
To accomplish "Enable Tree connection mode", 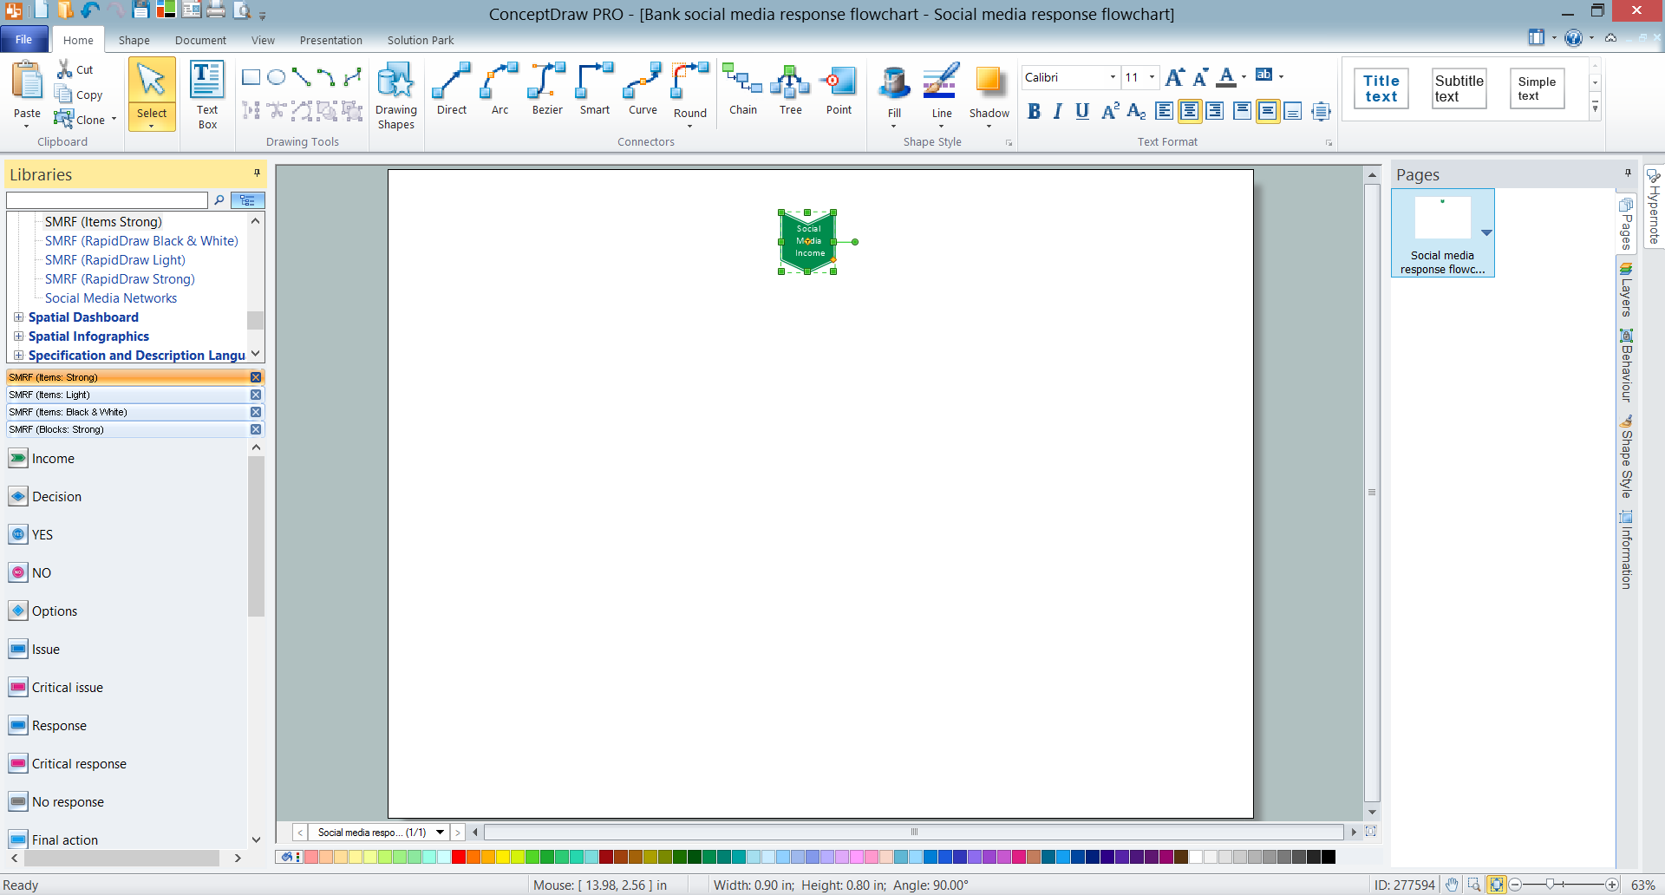I will pos(791,89).
